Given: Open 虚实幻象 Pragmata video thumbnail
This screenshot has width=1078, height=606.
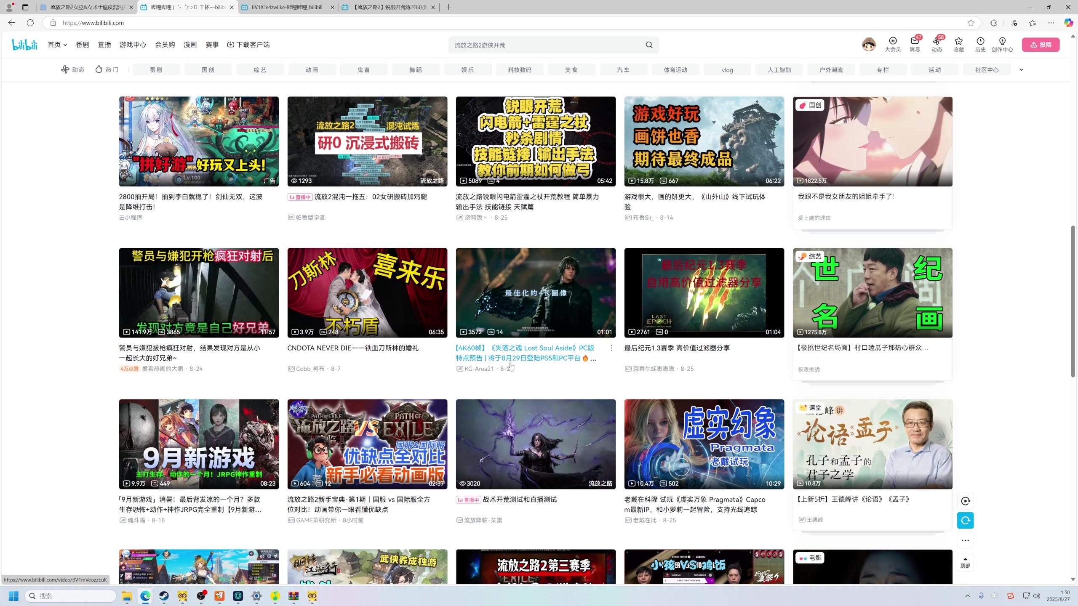Looking at the screenshot, I should click(x=704, y=444).
